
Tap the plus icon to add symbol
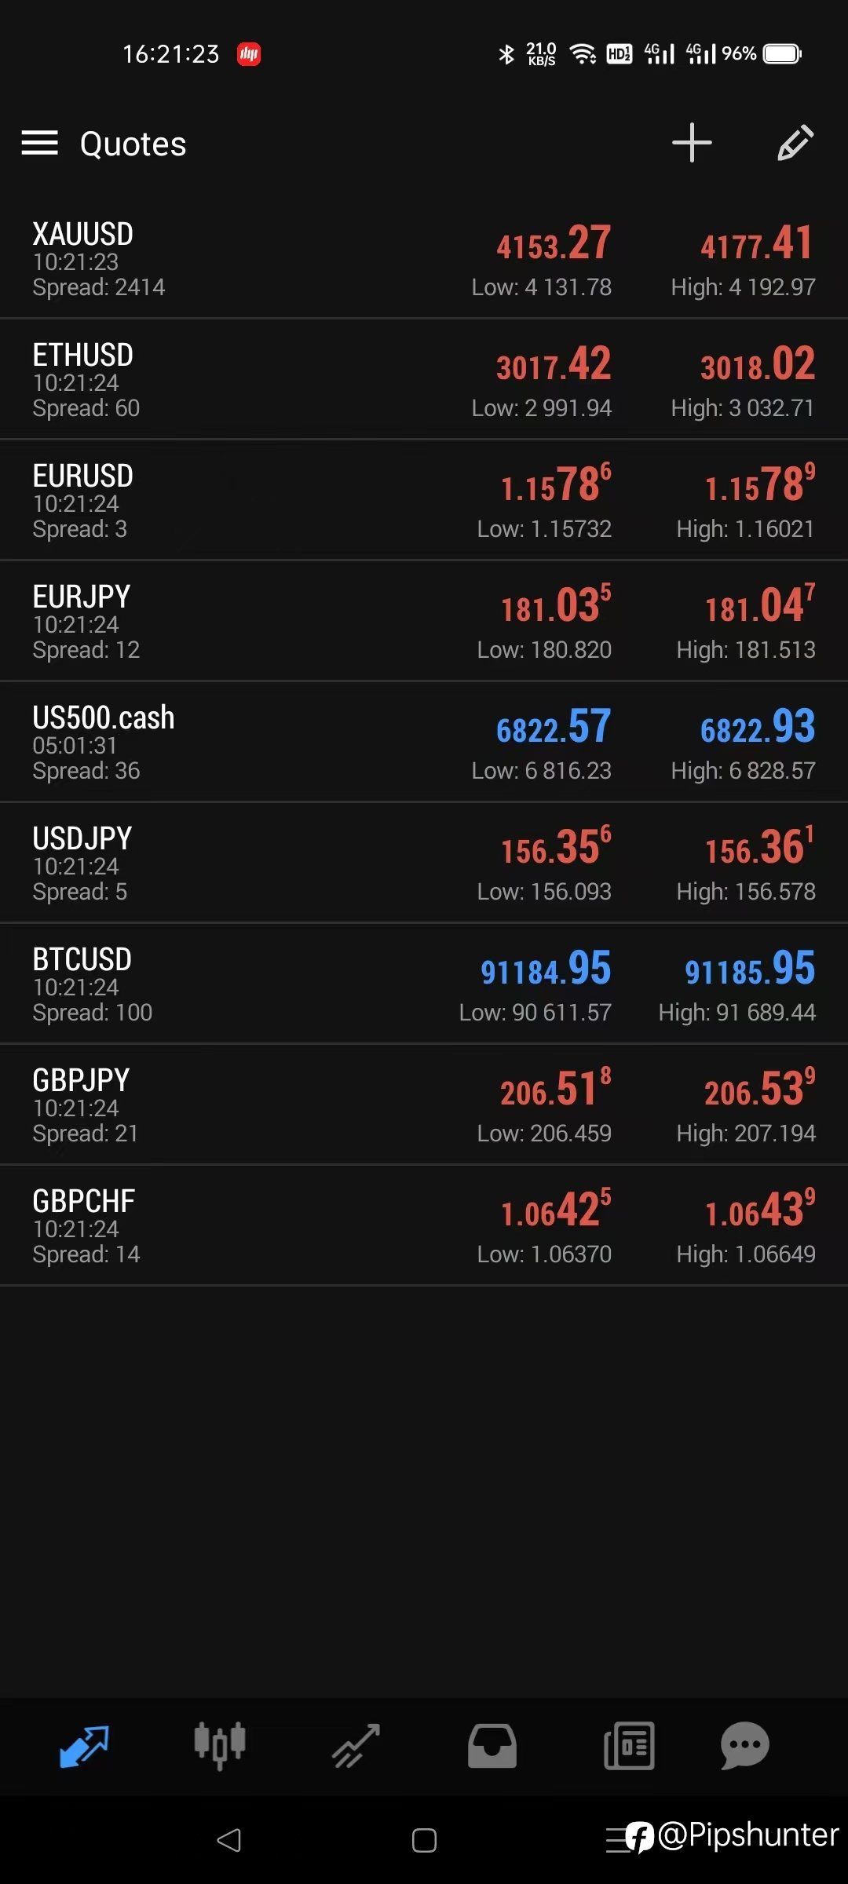pos(692,143)
